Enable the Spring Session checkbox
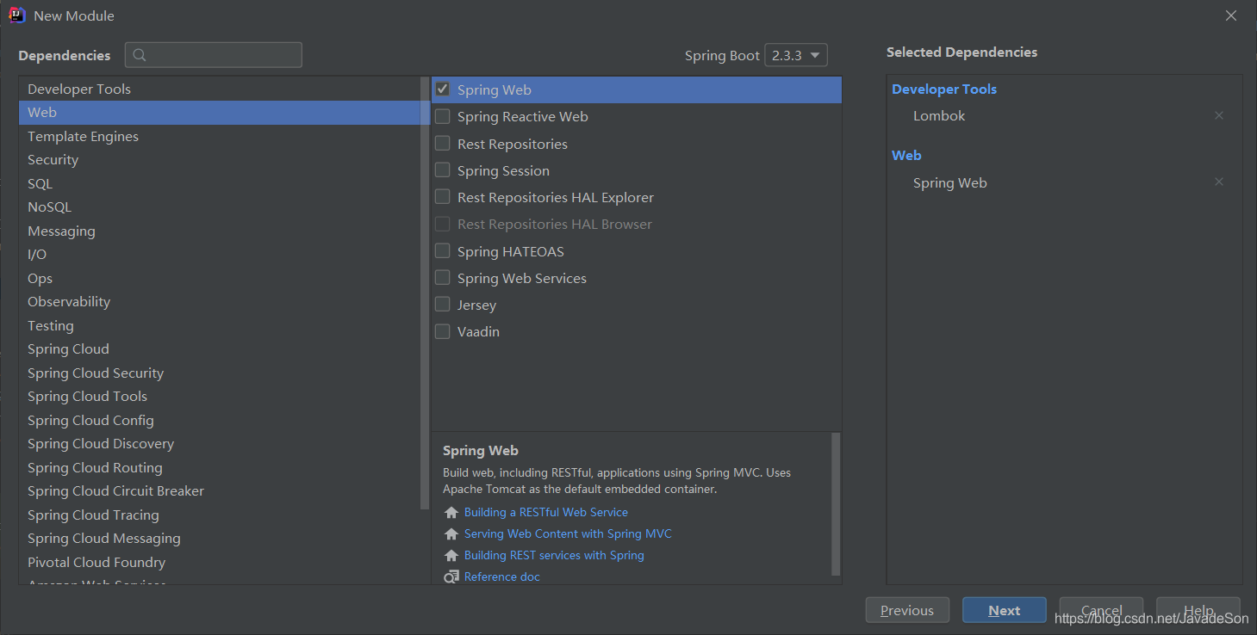1257x635 pixels. pyautogui.click(x=443, y=170)
